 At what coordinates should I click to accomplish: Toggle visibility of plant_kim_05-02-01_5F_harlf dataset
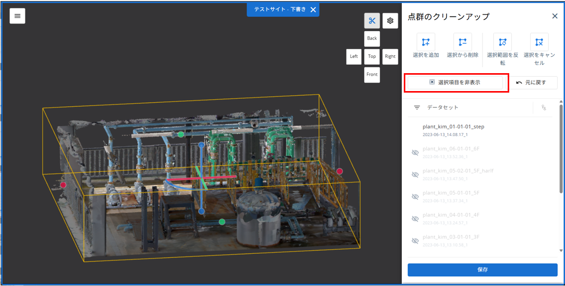click(x=415, y=174)
